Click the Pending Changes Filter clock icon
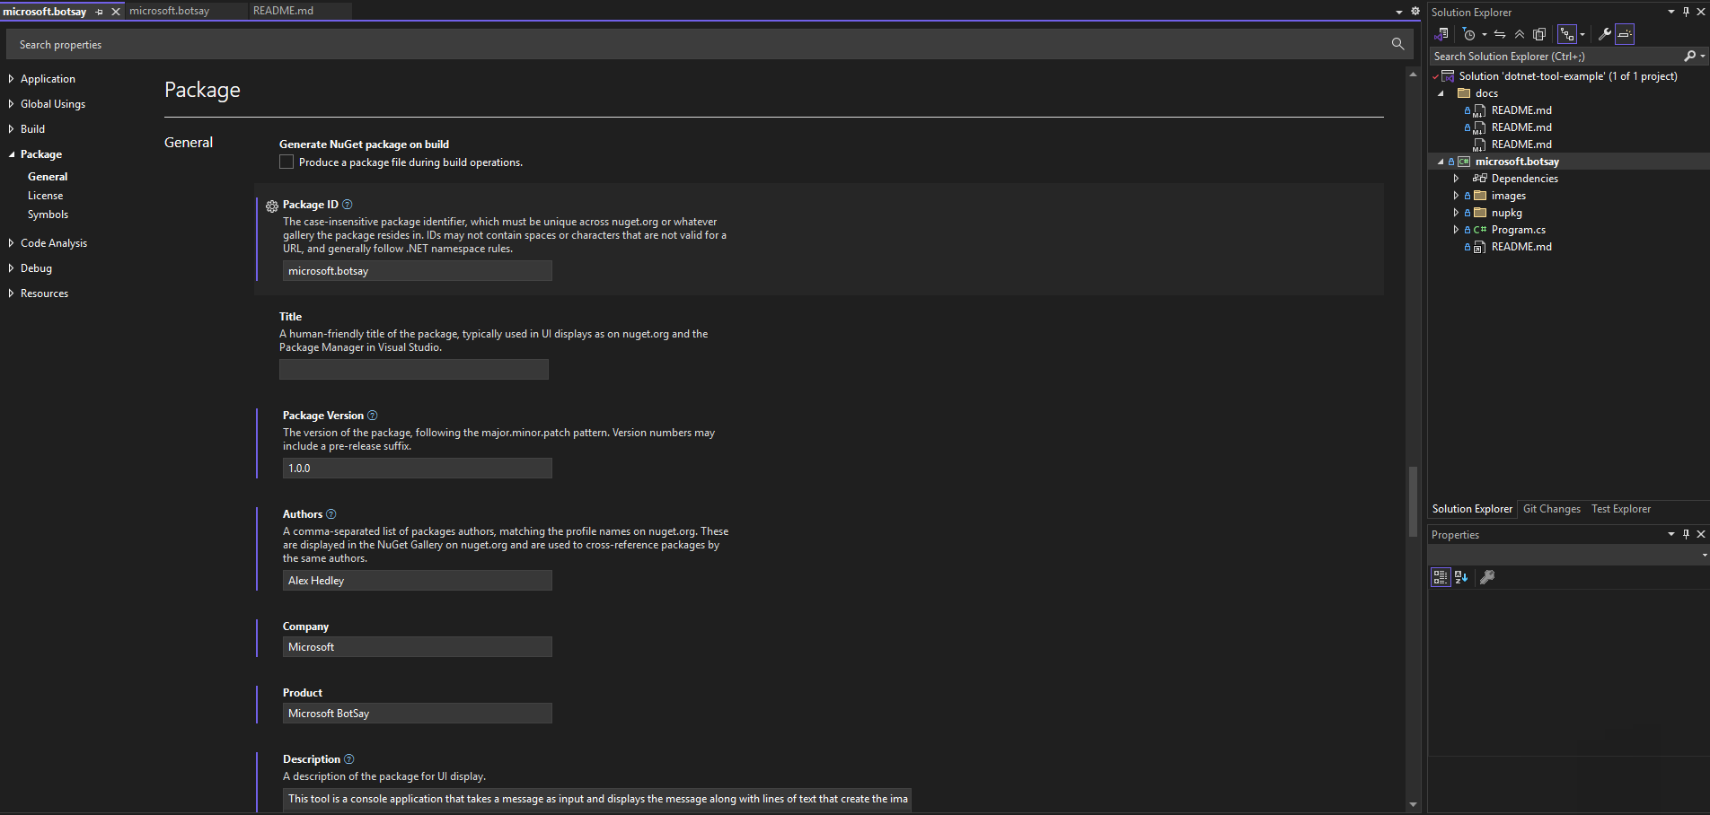Screen dimensions: 1710x815 [1469, 34]
